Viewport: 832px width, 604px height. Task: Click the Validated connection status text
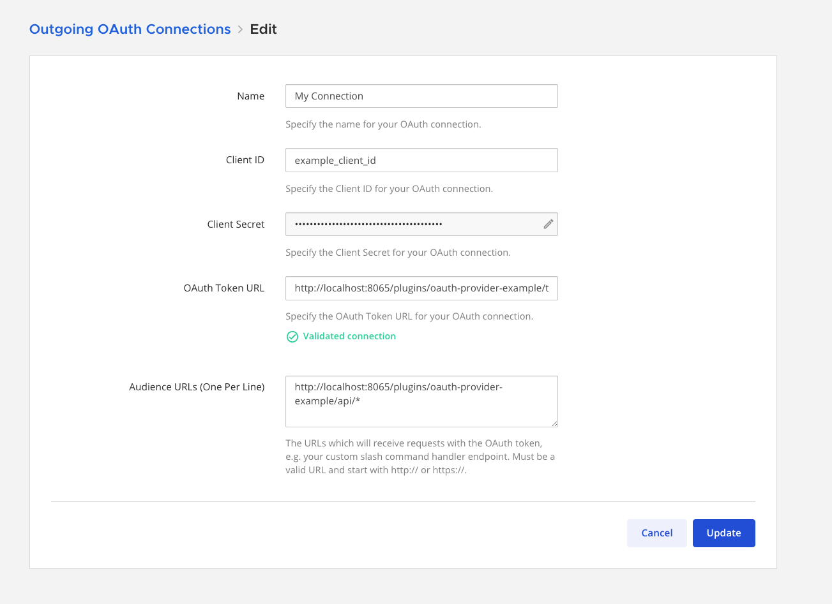(x=349, y=336)
